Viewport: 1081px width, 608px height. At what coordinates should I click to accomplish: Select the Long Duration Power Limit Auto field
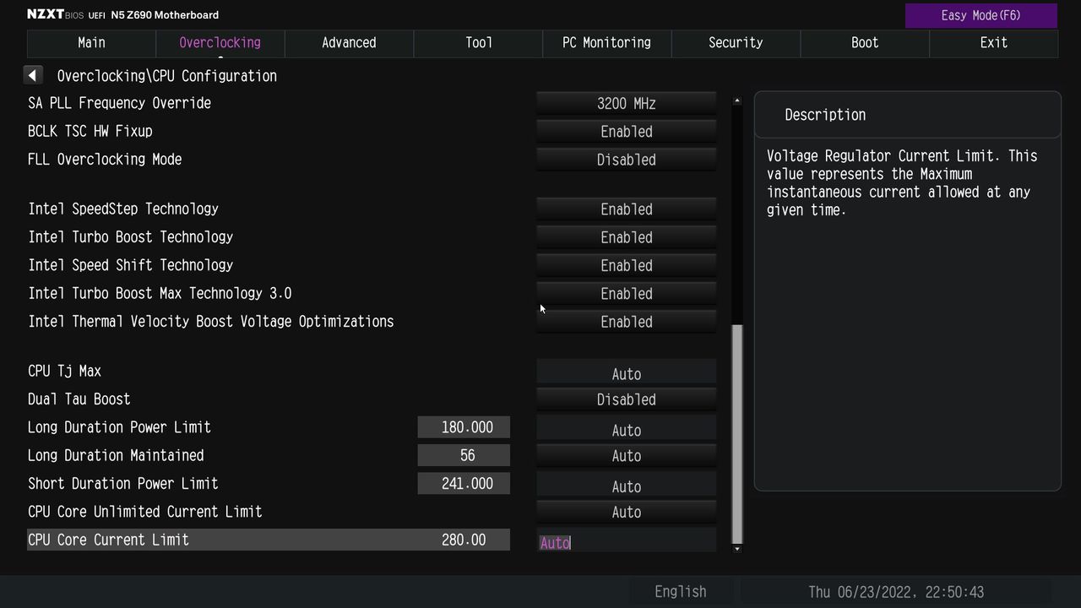[627, 430]
